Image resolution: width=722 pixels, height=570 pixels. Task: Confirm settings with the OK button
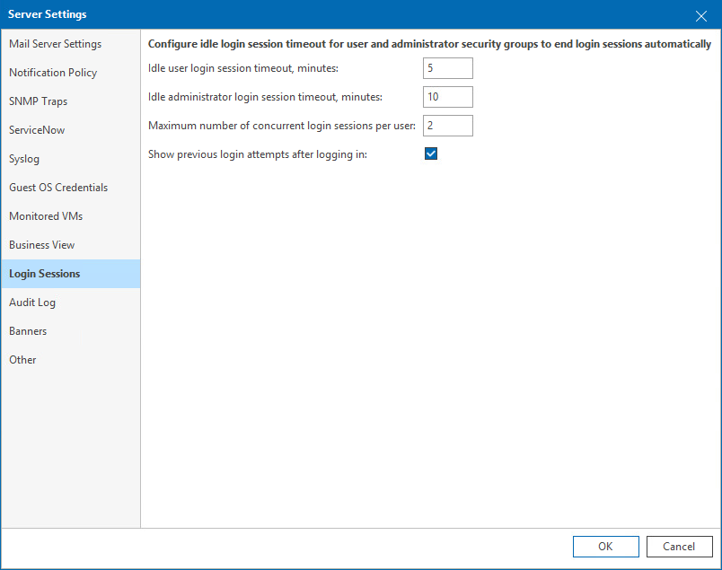tap(605, 546)
